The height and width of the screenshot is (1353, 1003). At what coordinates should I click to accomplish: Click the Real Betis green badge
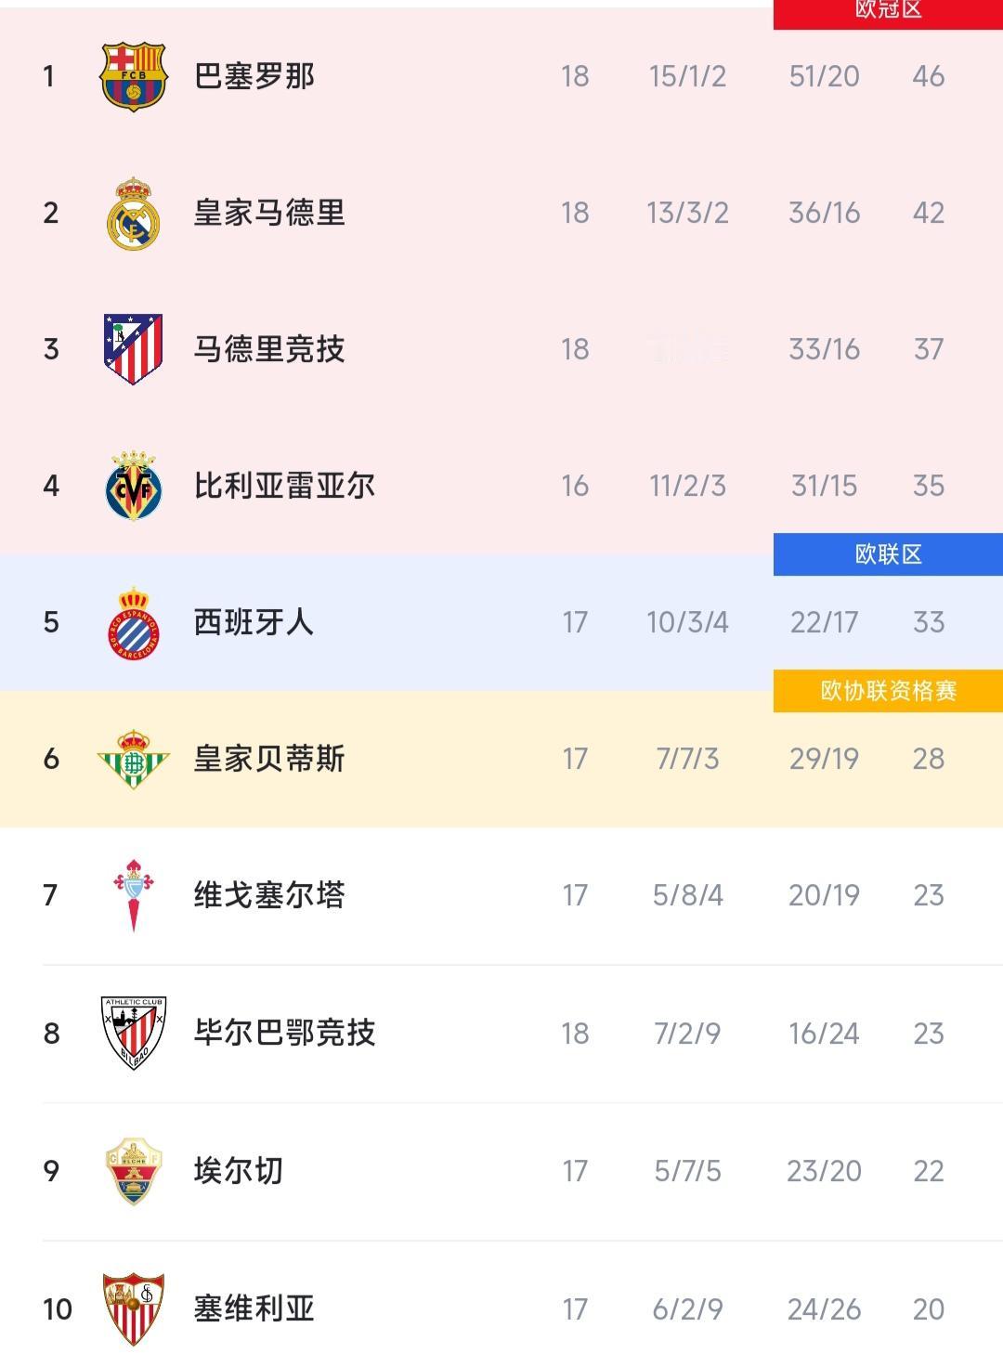point(133,759)
